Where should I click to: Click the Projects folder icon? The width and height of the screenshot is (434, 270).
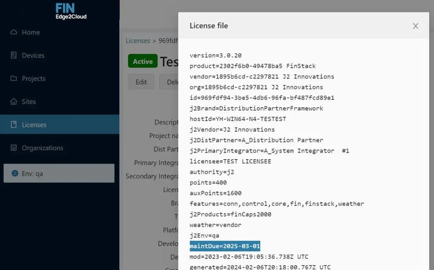(13, 78)
